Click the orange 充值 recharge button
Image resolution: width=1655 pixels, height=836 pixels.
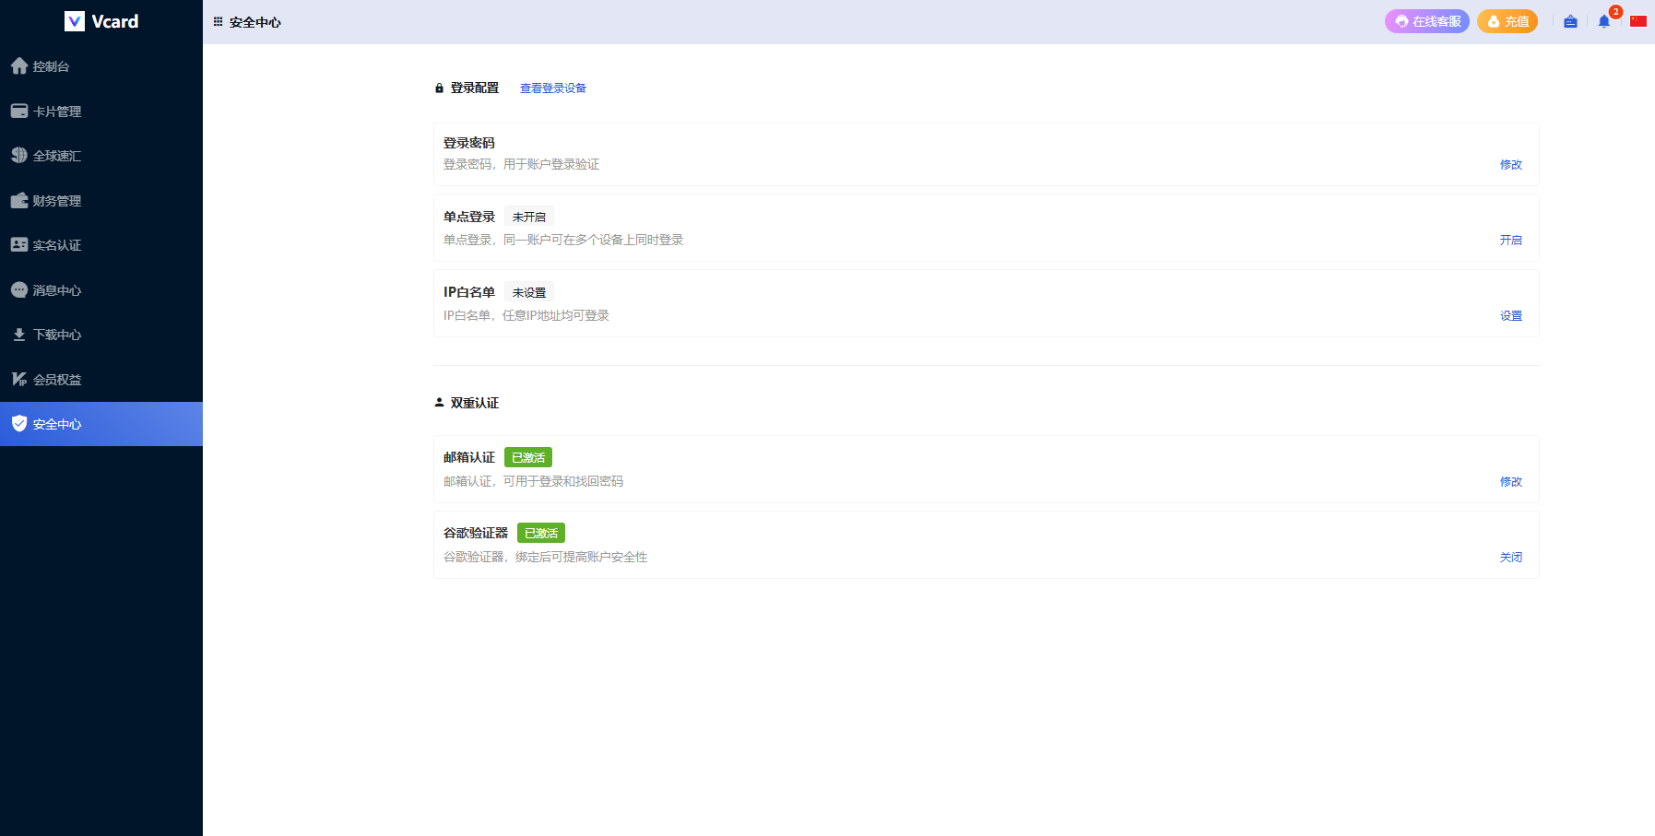[1507, 21]
